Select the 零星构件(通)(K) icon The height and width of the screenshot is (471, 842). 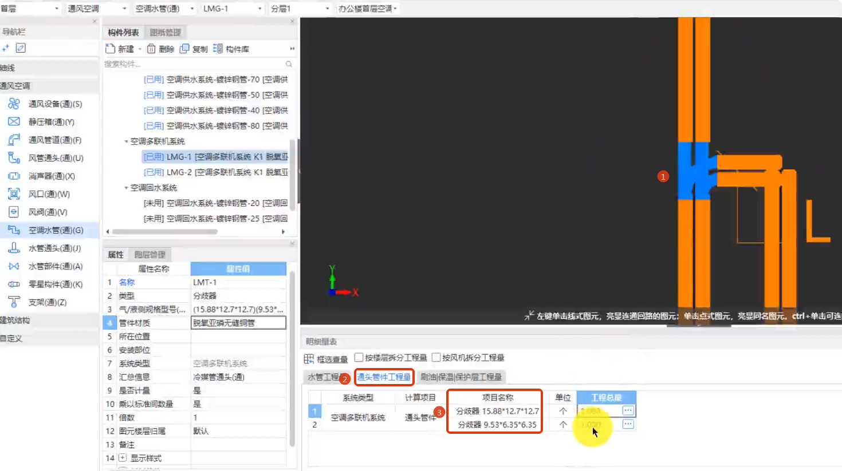click(x=14, y=284)
